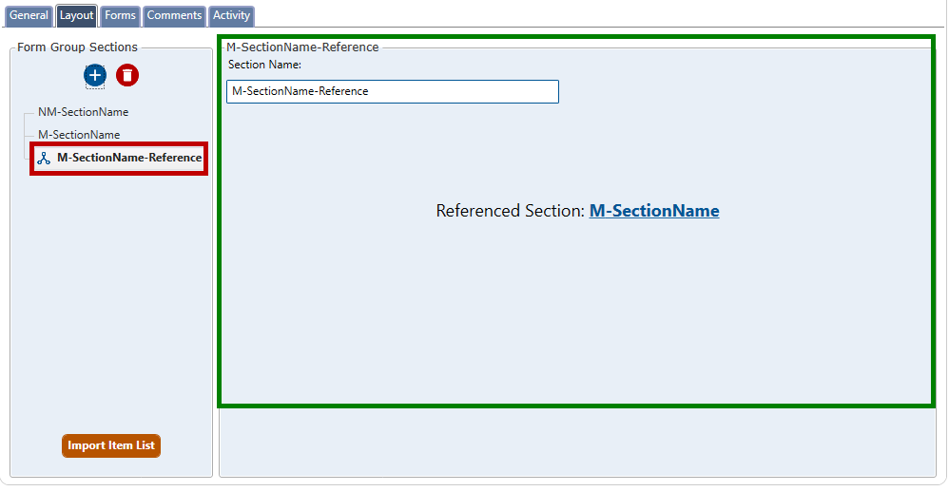Open the Forms tab
The width and height of the screenshot is (949, 491).
pos(120,16)
